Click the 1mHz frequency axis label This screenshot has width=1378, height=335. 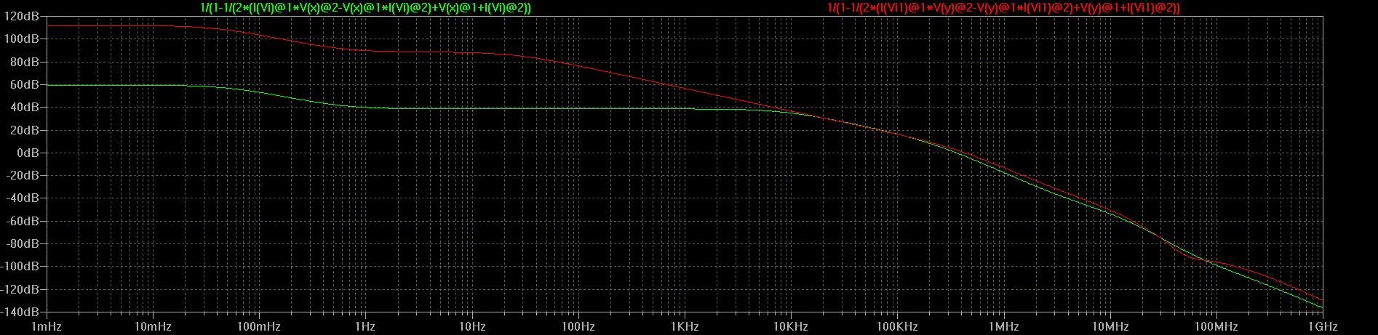(47, 327)
